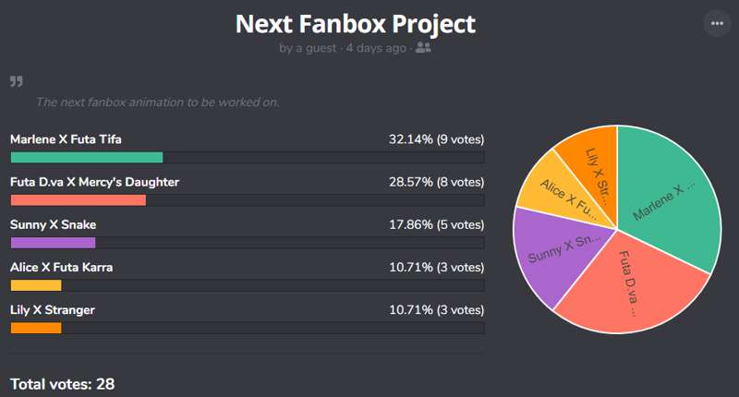
Task: Click the yellow Alice X Futa Karra bar
Action: point(36,285)
